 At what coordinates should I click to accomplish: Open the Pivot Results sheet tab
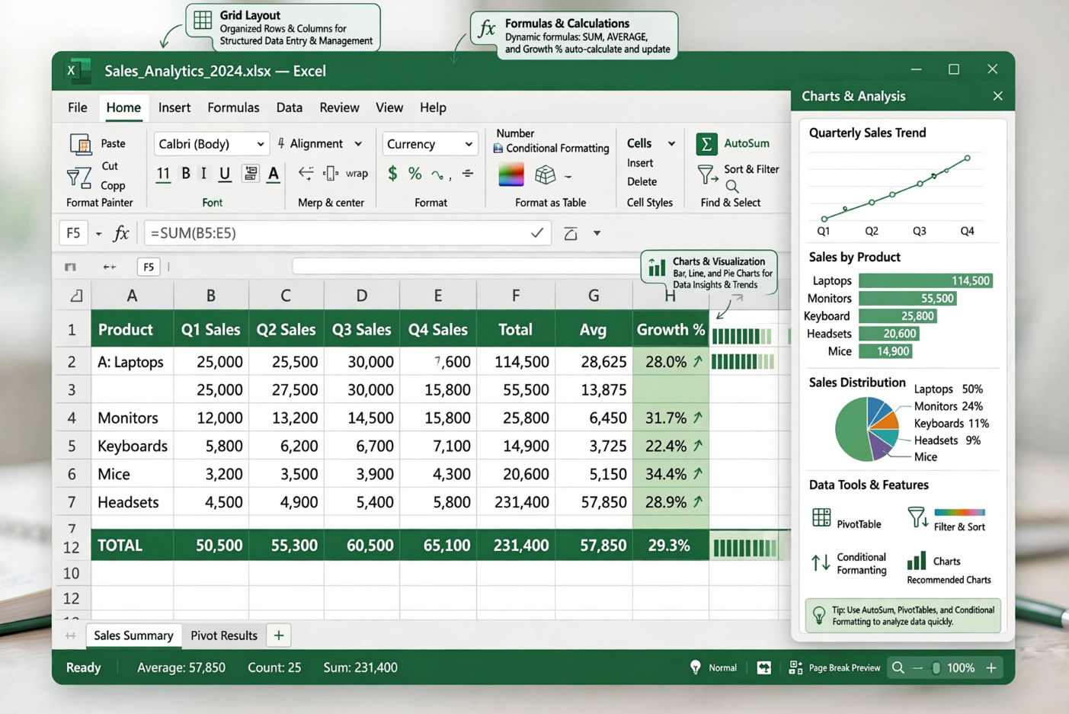tap(224, 636)
